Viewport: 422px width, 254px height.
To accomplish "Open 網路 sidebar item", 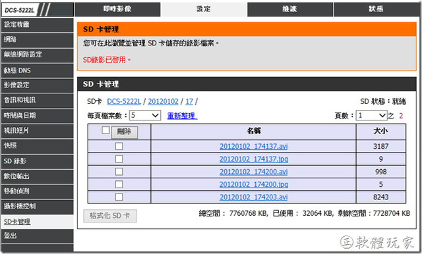I will pos(37,39).
